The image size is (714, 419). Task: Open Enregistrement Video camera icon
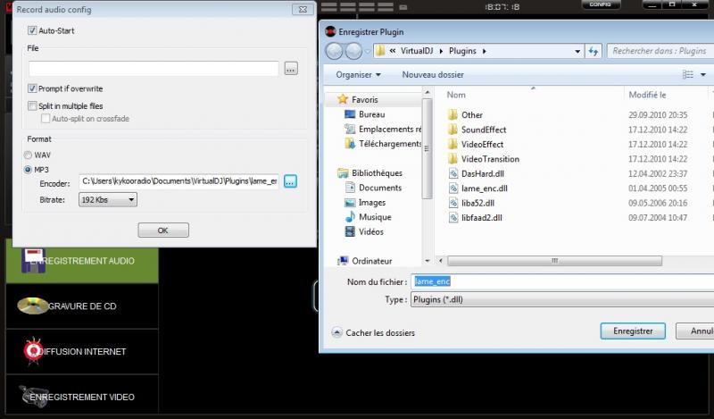point(33,396)
